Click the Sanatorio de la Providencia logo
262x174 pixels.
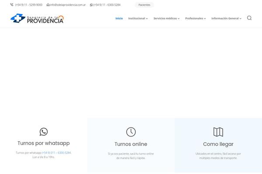pos(38,18)
